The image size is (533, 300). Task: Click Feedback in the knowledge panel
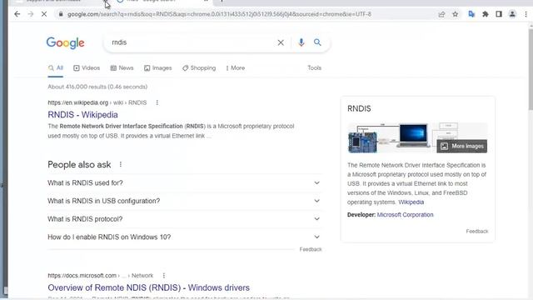[477, 232]
